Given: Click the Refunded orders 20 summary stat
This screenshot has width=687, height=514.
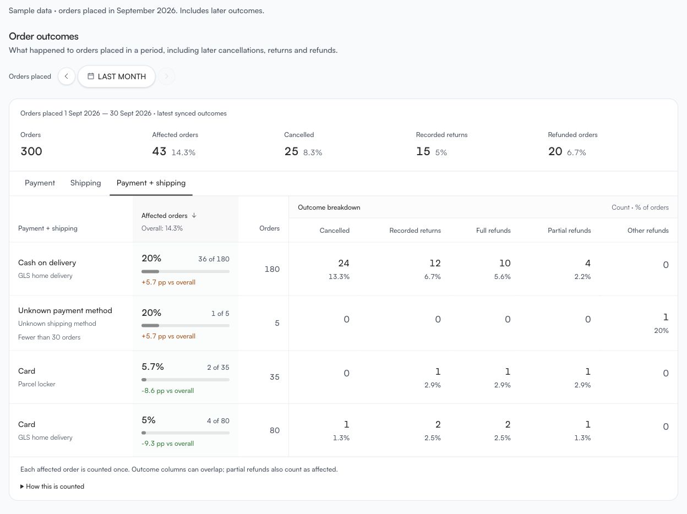Looking at the screenshot, I should [572, 145].
